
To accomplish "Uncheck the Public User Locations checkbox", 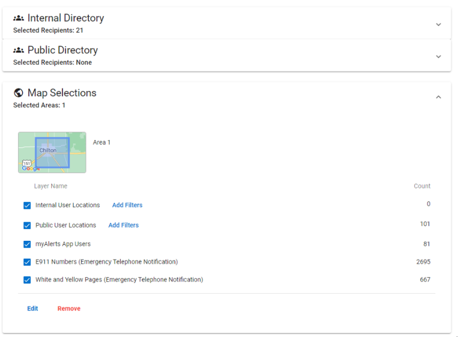I will tap(27, 226).
